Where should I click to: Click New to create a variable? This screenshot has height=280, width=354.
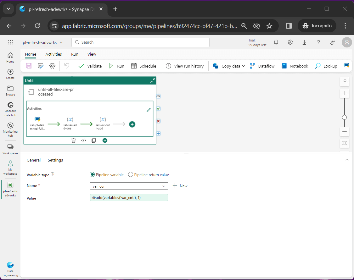click(180, 186)
